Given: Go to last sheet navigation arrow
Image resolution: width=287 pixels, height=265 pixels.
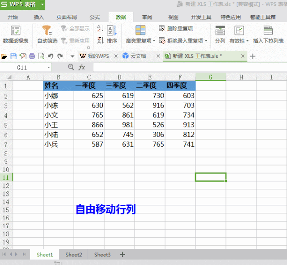Looking at the screenshot, I should pos(24,254).
